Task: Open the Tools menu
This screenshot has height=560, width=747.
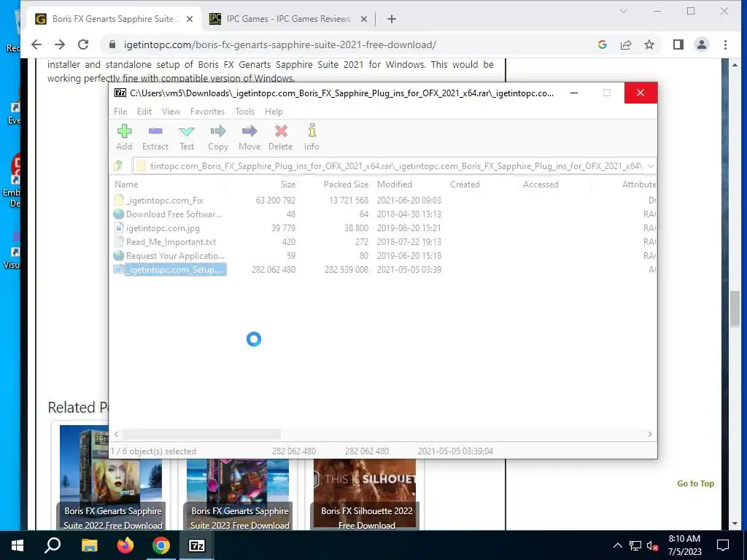Action: click(x=245, y=112)
